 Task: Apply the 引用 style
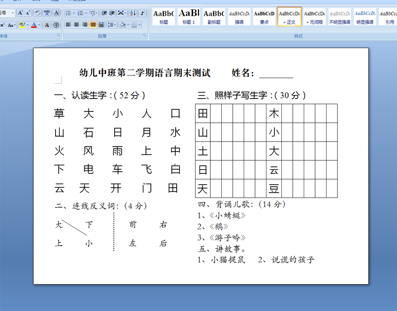(388, 17)
